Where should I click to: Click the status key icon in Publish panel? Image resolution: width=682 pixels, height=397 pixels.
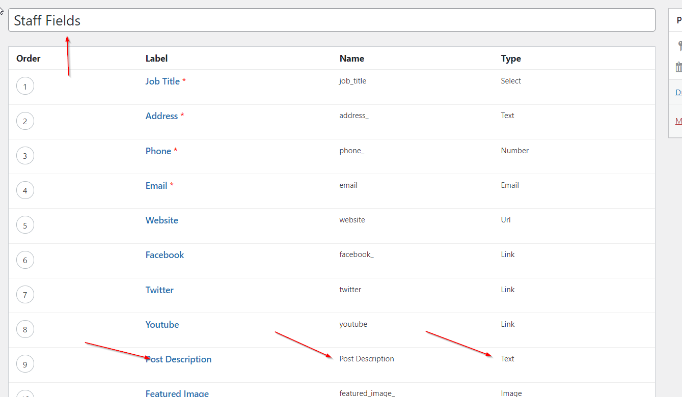(x=679, y=46)
